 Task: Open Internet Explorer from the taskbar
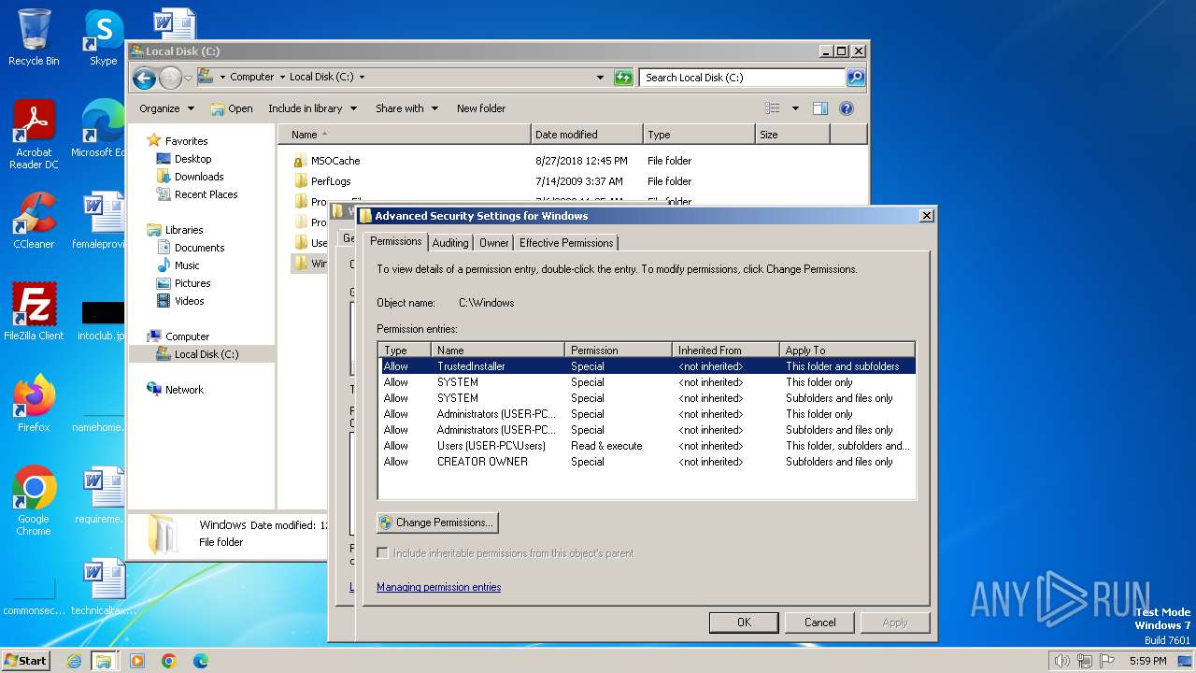74,661
